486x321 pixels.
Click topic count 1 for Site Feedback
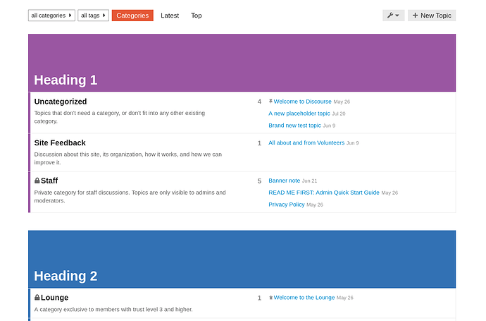pos(259,143)
